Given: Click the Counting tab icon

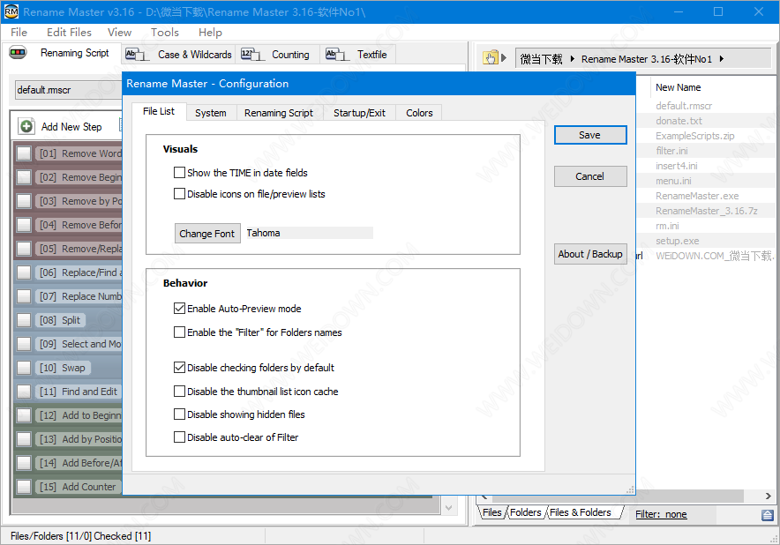Looking at the screenshot, I should tap(252, 54).
